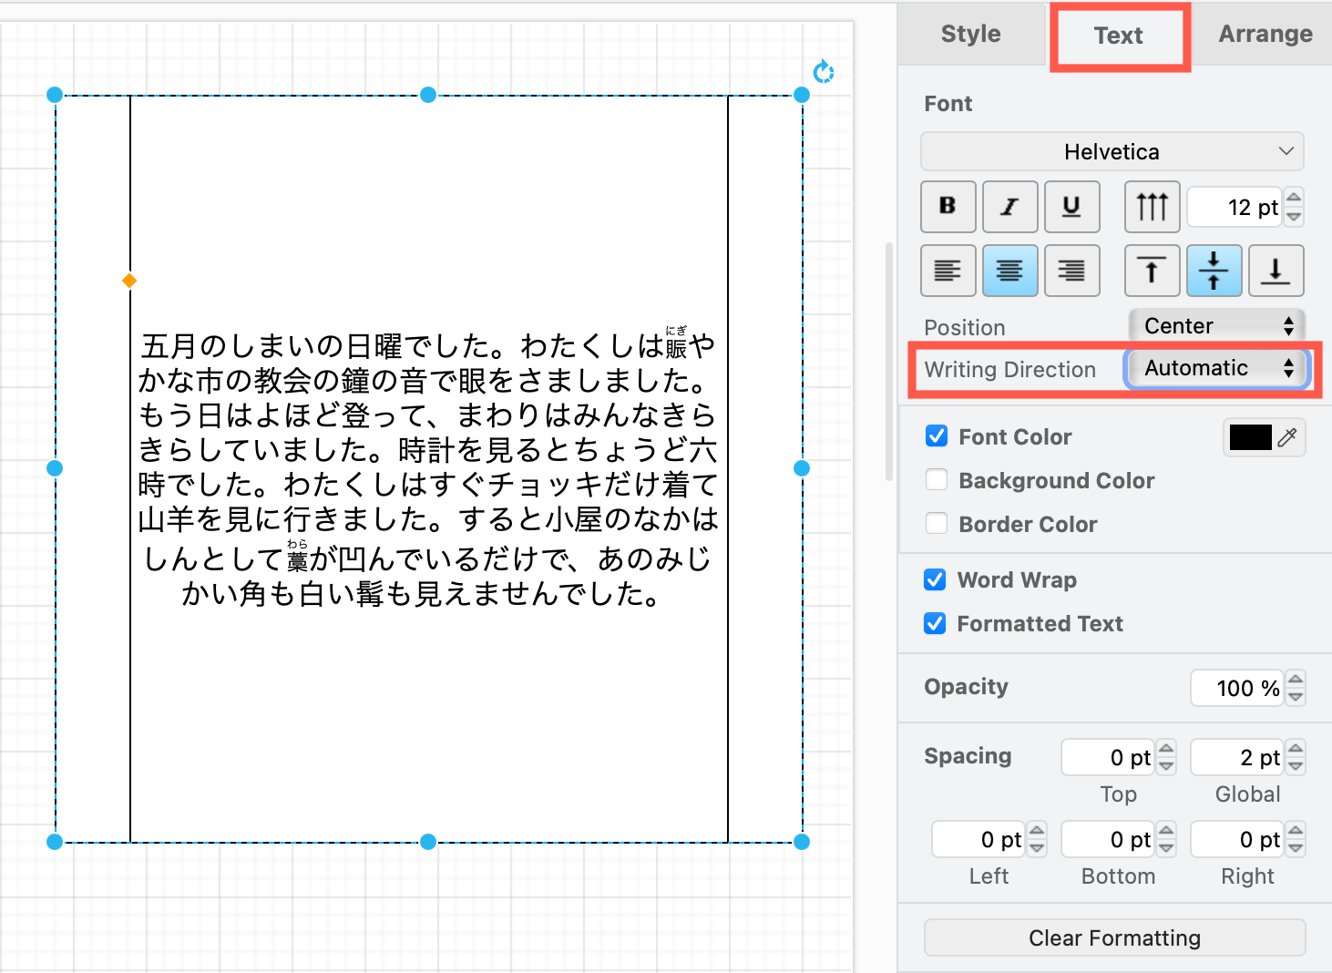Open the Position dropdown showing Center
Image resolution: width=1332 pixels, height=973 pixels.
point(1216,325)
